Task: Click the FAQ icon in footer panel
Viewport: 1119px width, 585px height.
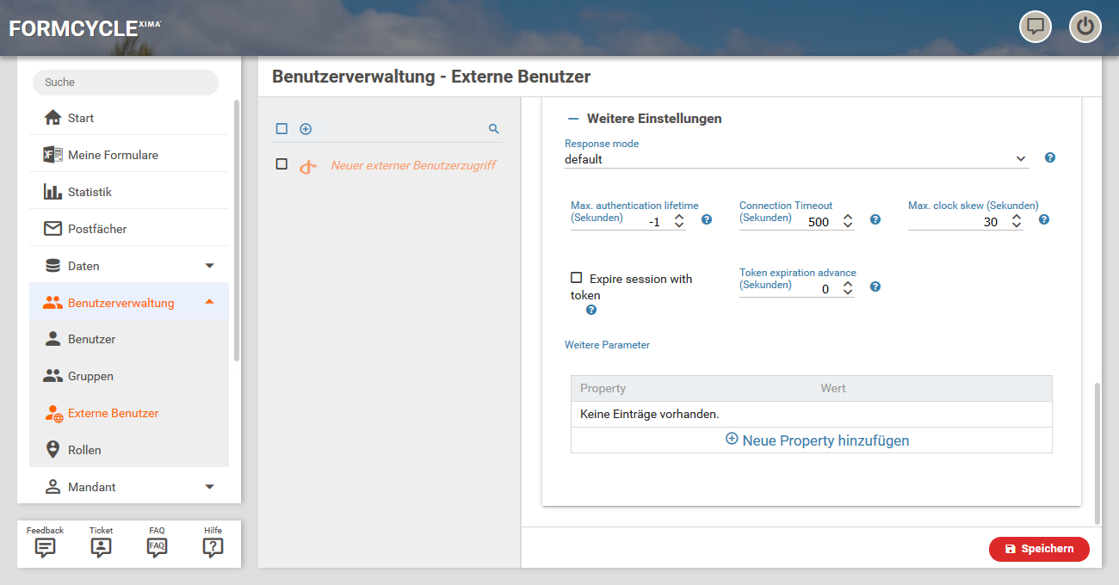Action: point(157,544)
